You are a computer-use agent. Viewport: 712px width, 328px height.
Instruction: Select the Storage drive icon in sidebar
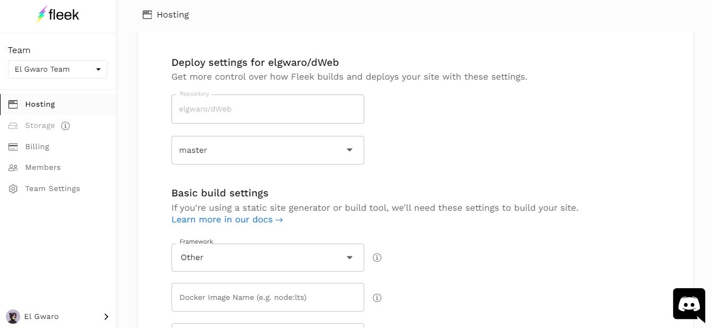tap(13, 125)
